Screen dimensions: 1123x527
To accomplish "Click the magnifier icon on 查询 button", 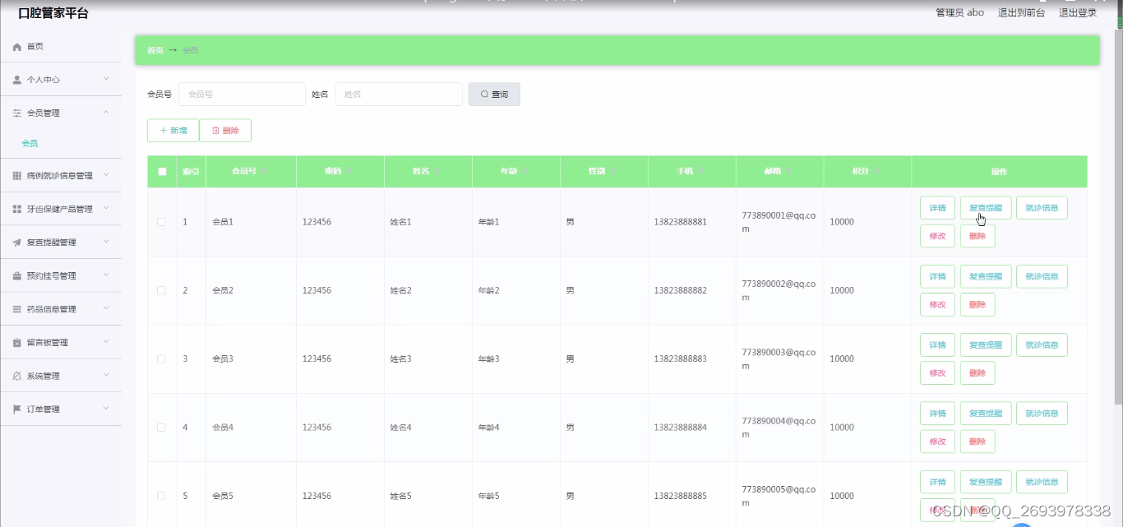I will coord(484,95).
